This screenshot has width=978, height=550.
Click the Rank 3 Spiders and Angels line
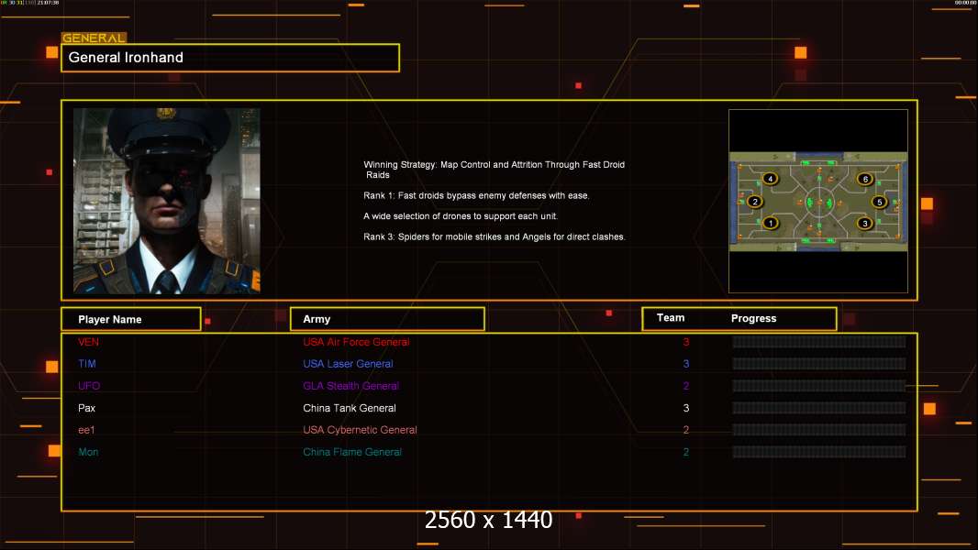click(495, 236)
